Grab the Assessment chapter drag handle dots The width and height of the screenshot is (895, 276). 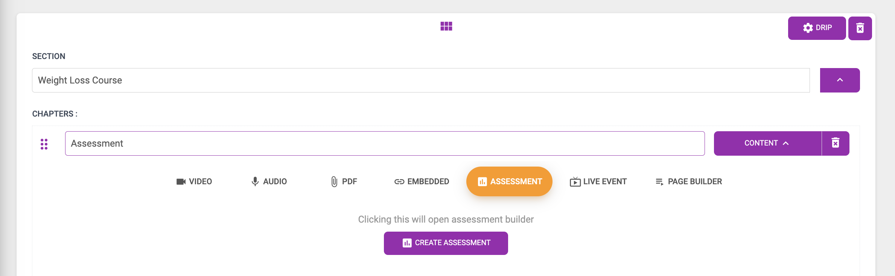click(x=44, y=144)
